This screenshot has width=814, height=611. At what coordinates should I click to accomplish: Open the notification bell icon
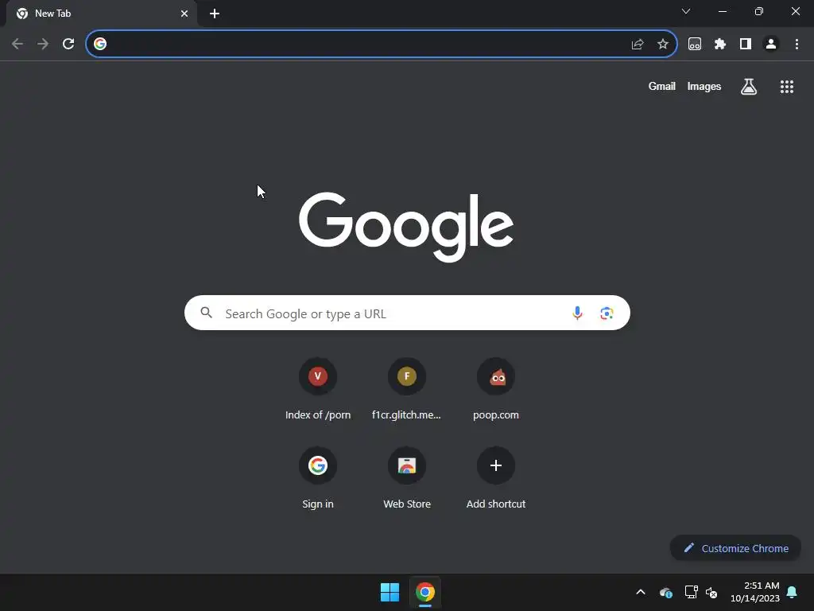point(793,592)
